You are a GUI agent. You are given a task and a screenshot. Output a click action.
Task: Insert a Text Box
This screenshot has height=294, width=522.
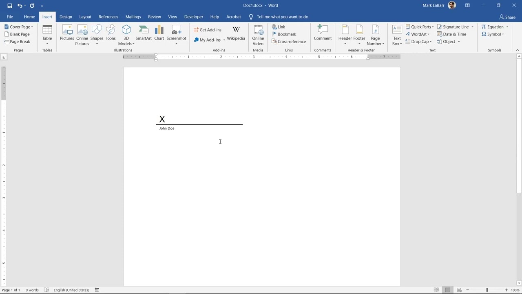coord(397,35)
